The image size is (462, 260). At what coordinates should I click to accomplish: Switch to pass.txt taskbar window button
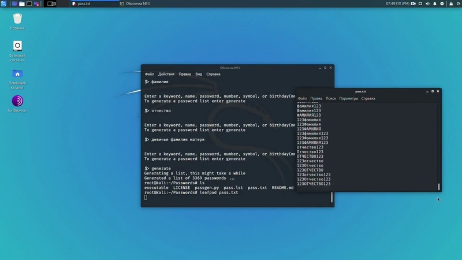pyautogui.click(x=92, y=3)
